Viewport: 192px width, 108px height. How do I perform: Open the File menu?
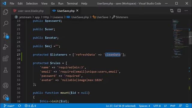tap(12, 4)
